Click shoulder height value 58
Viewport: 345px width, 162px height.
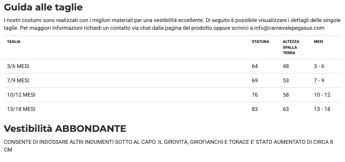click(286, 95)
